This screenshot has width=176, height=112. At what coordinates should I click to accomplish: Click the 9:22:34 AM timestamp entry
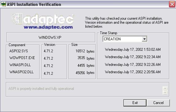click(133, 57)
